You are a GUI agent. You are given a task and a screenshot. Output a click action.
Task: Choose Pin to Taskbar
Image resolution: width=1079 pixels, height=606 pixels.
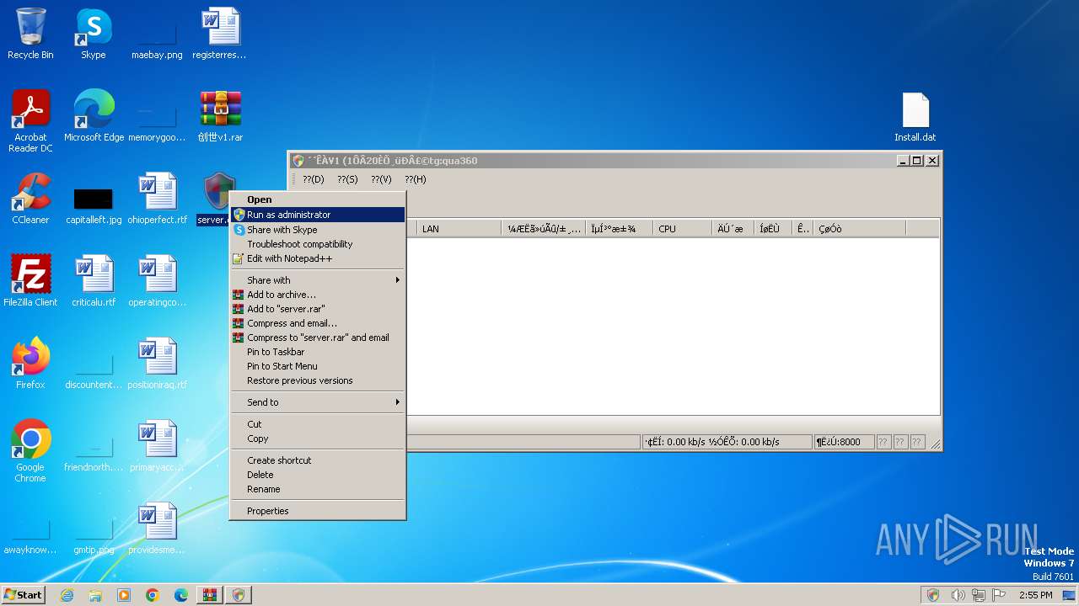(318, 352)
